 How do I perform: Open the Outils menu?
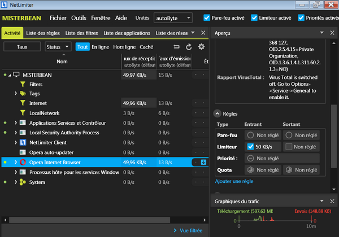pos(79,18)
